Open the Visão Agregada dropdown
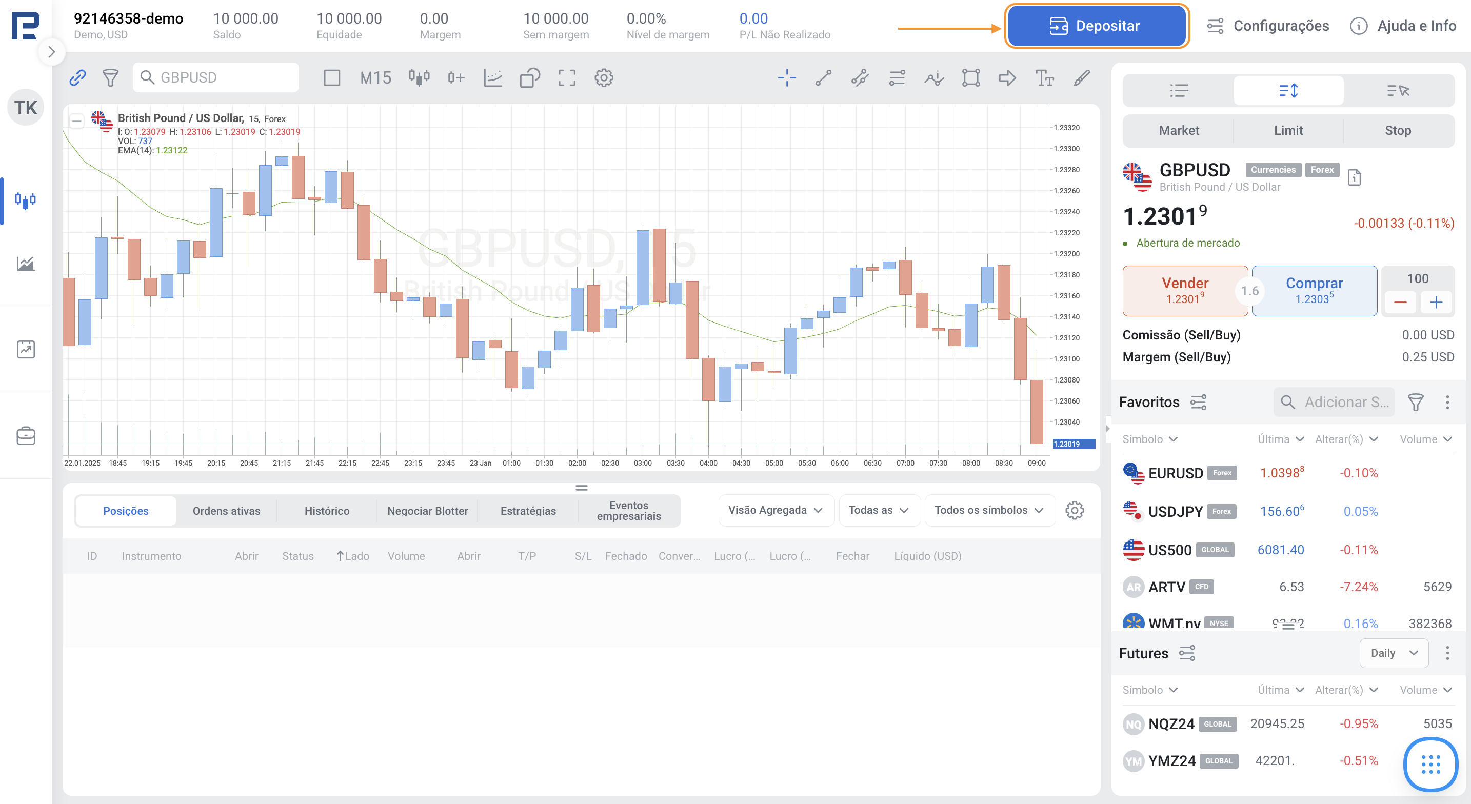Viewport: 1471px width, 804px height. point(775,510)
